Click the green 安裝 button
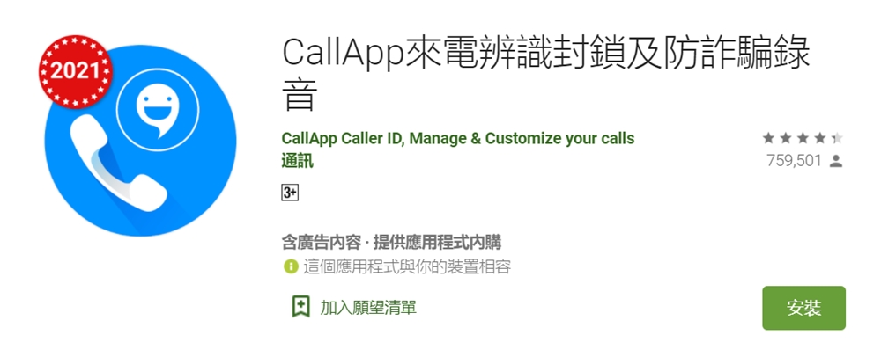881x357 pixels. (x=804, y=308)
